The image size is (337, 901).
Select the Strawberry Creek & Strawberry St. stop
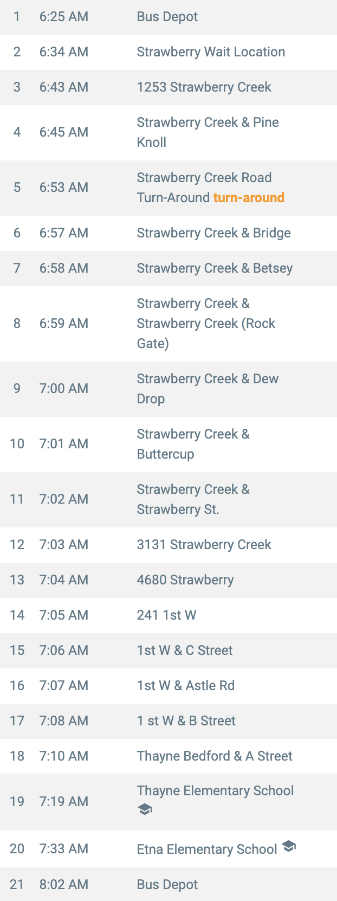(x=168, y=500)
